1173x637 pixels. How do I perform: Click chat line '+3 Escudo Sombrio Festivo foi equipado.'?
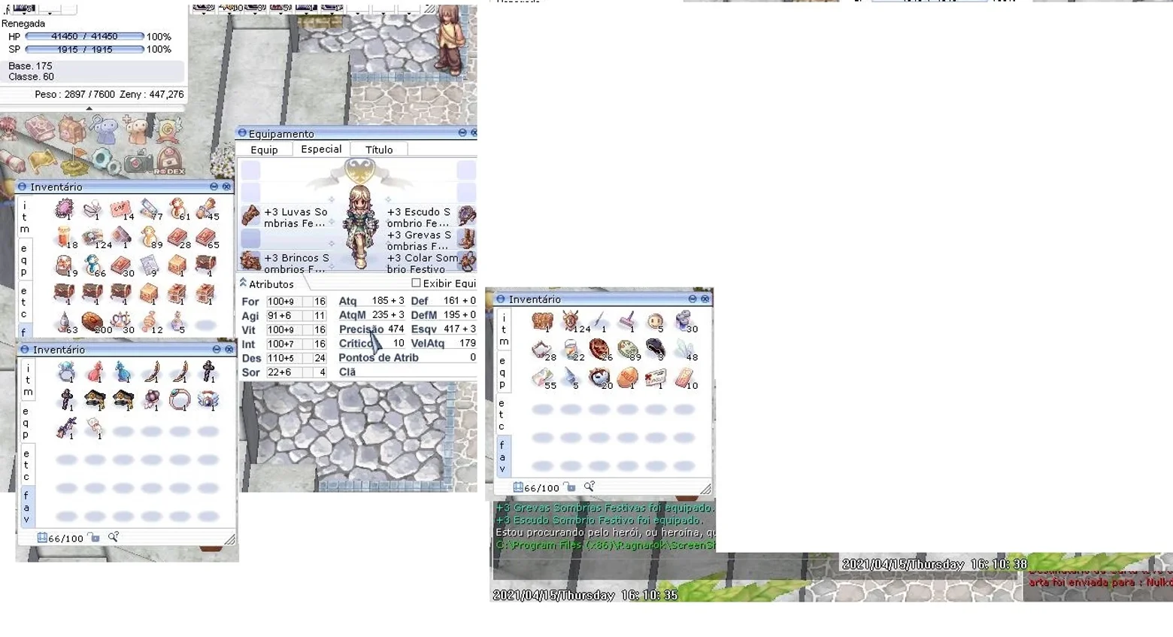(600, 520)
